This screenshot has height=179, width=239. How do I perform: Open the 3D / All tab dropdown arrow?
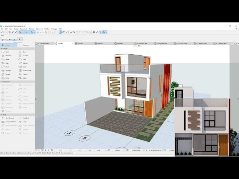coord(73,44)
